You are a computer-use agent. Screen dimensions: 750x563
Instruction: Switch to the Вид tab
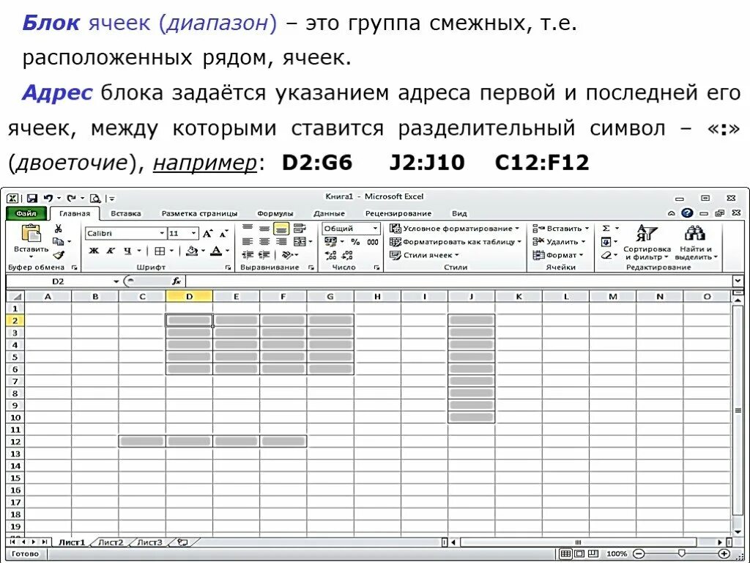(x=459, y=213)
